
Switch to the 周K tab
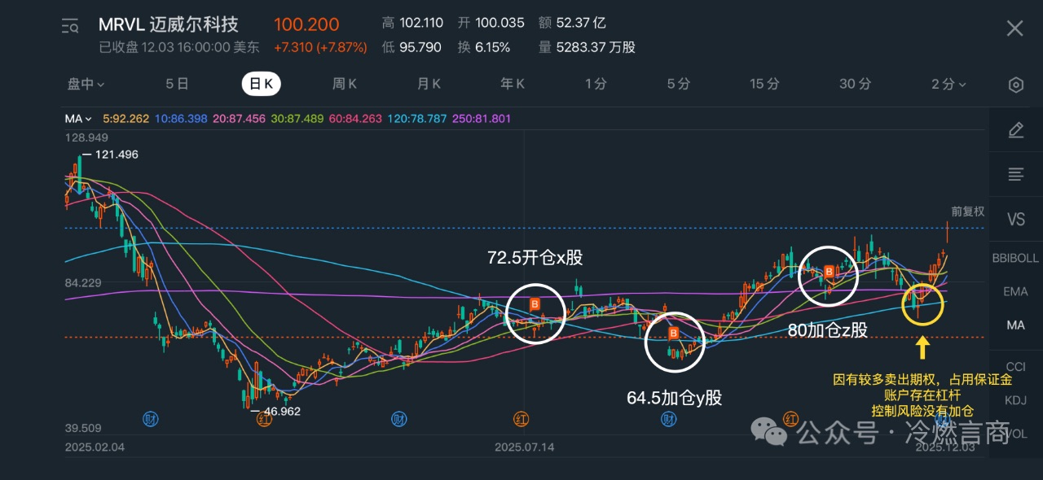pyautogui.click(x=345, y=84)
